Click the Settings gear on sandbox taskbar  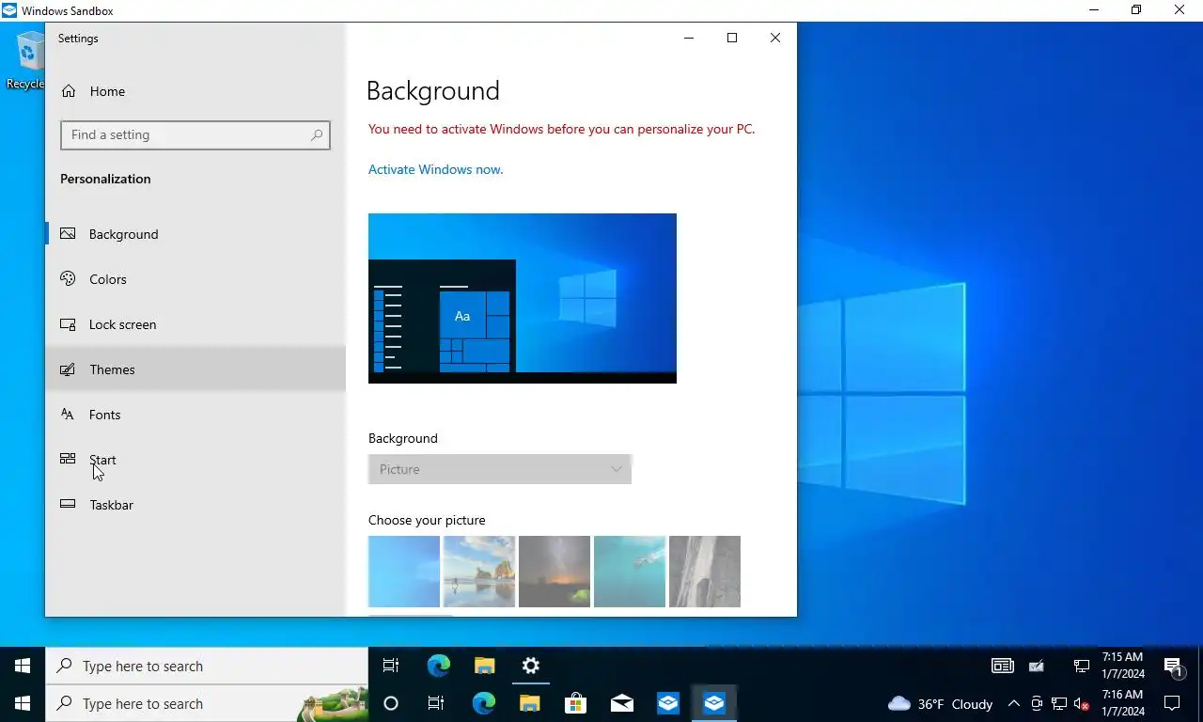[x=531, y=666]
